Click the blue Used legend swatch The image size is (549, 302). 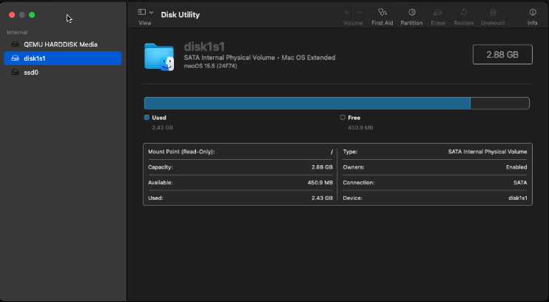pos(146,118)
